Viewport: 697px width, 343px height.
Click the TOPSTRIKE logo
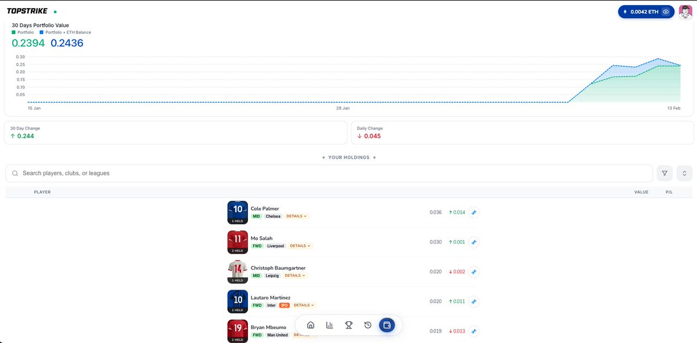(26, 10)
